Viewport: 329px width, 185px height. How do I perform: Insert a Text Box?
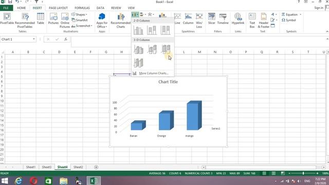pyautogui.click(x=252, y=21)
